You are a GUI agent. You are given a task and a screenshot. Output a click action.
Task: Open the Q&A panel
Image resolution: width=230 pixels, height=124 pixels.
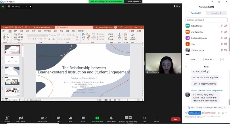[58, 118]
